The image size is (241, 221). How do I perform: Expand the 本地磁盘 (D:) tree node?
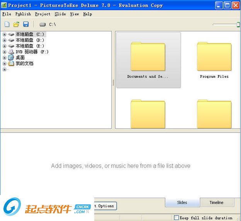click(5, 40)
